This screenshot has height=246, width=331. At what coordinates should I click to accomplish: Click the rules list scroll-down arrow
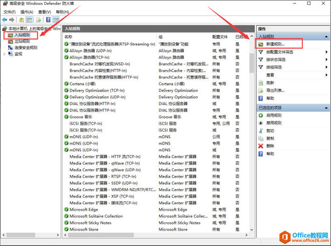click(x=252, y=230)
